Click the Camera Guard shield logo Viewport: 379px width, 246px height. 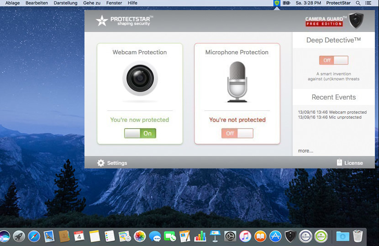pyautogui.click(x=356, y=20)
